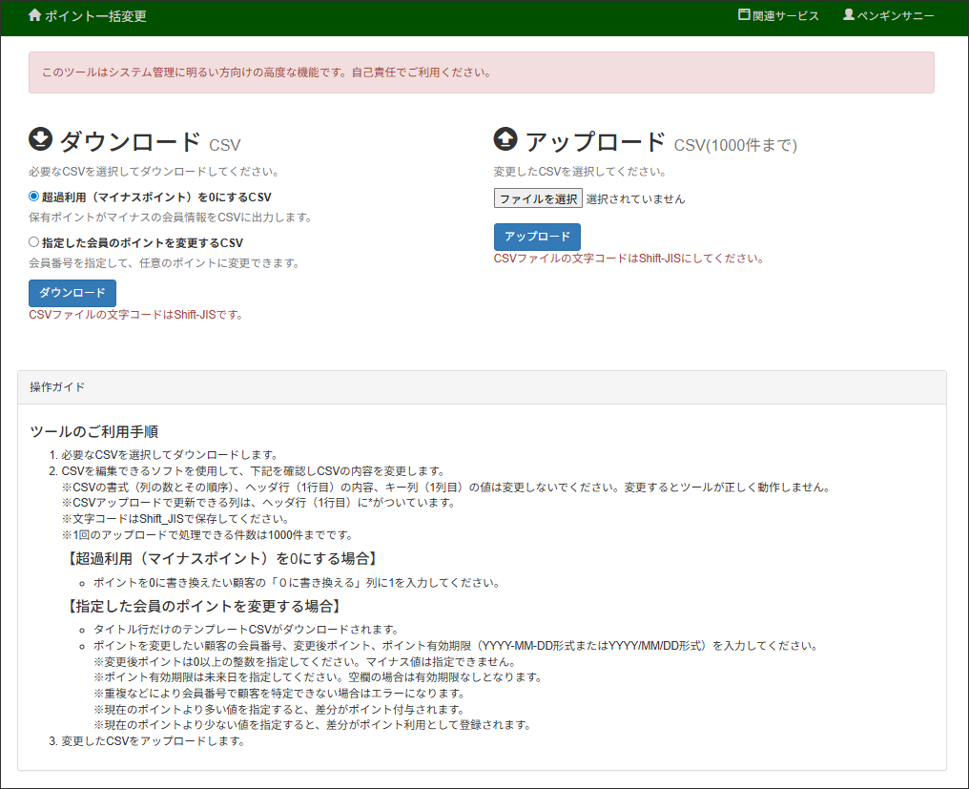Click the 関連サービス window icon

pyautogui.click(x=744, y=15)
